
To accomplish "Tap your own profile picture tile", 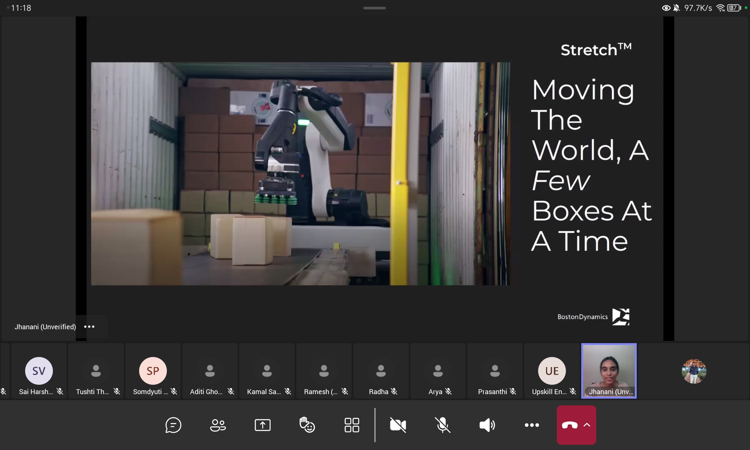I will (x=694, y=371).
